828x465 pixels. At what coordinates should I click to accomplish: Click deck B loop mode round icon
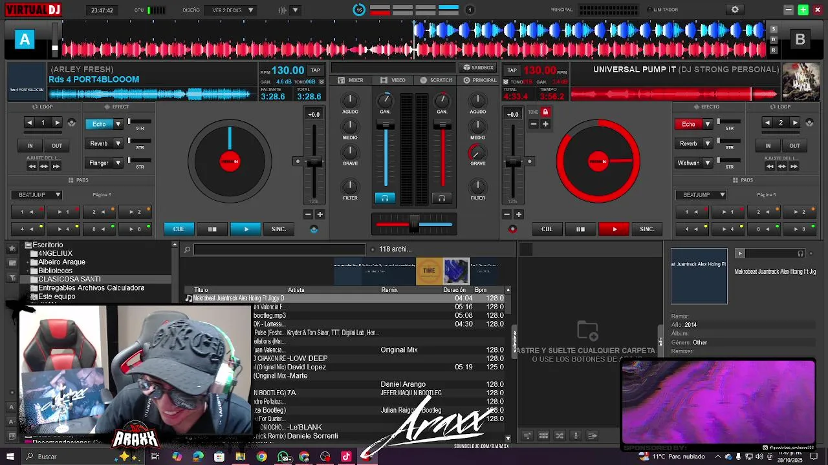(810, 123)
